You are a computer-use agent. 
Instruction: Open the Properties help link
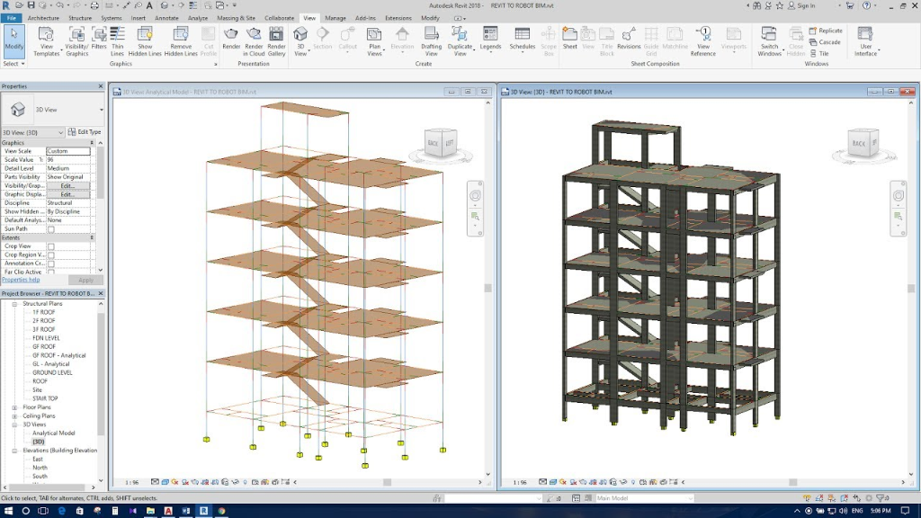(21, 281)
